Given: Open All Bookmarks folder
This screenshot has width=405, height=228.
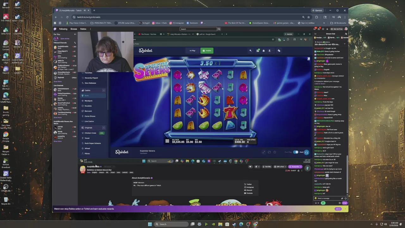Looking at the screenshot, I should click(x=338, y=23).
